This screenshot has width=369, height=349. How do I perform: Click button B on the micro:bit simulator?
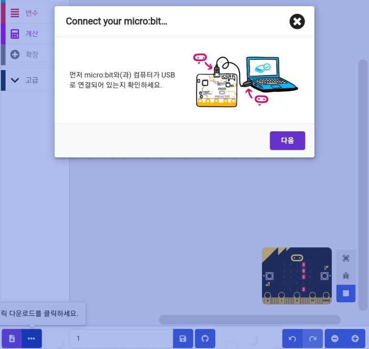point(325,276)
